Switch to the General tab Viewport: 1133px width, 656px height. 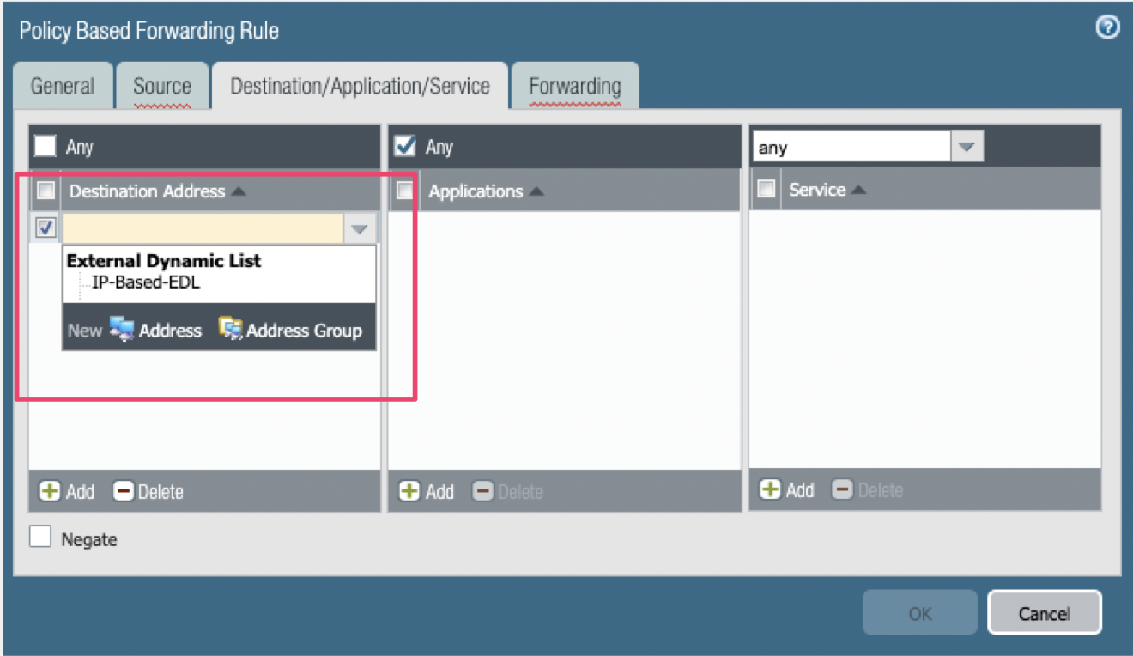pos(63,86)
